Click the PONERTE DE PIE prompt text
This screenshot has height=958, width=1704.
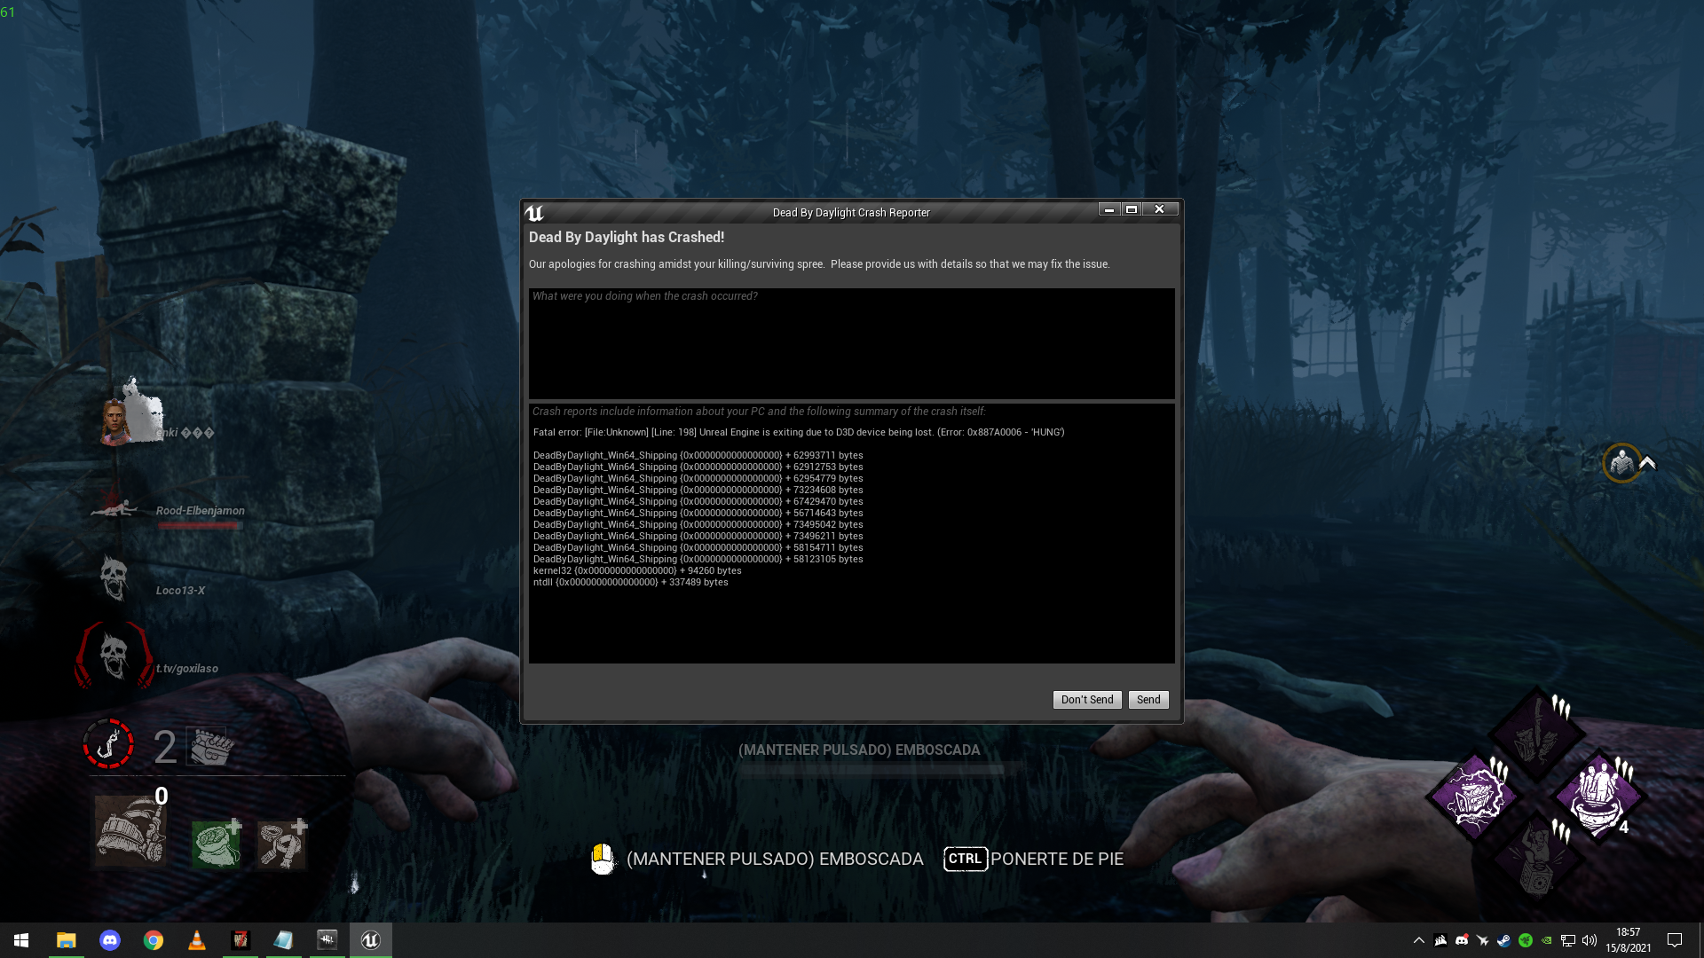(x=1056, y=859)
